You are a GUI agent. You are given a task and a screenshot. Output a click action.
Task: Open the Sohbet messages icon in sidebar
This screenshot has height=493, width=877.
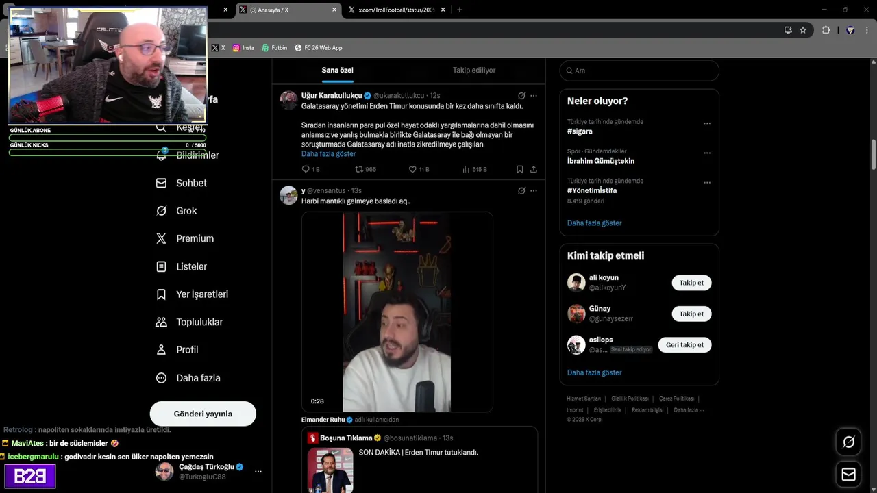tap(161, 183)
